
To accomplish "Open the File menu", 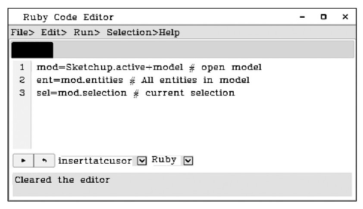I will (22, 32).
